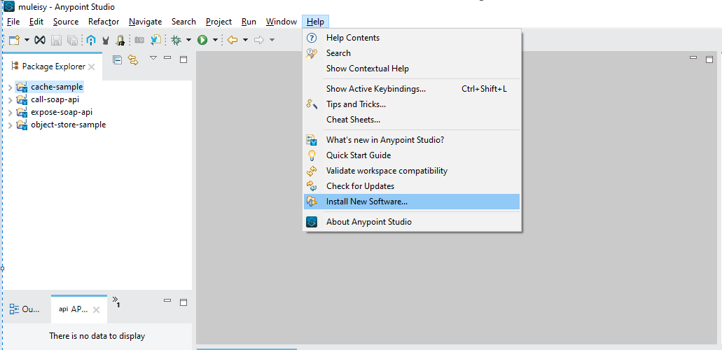
Task: Click the MuleSoft infinity-shaped toolbar icon
Action: pos(40,40)
